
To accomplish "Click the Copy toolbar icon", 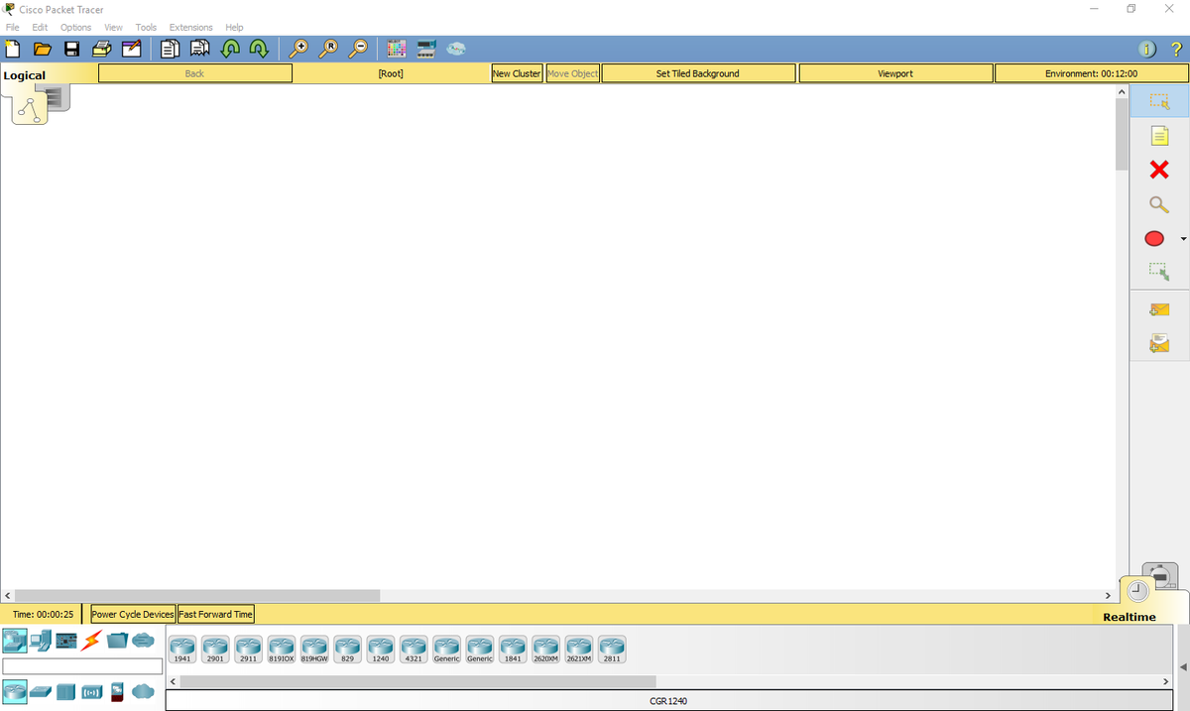I will 170,48.
